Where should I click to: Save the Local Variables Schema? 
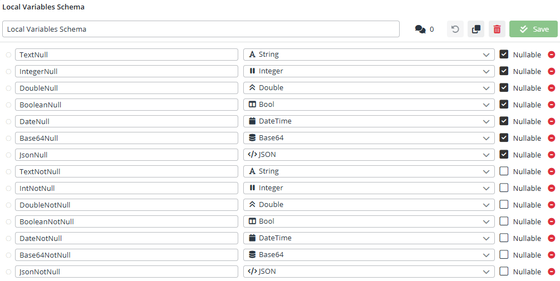(533, 29)
